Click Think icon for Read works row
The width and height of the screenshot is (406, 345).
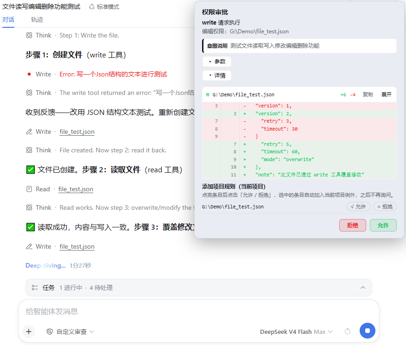coord(29,207)
